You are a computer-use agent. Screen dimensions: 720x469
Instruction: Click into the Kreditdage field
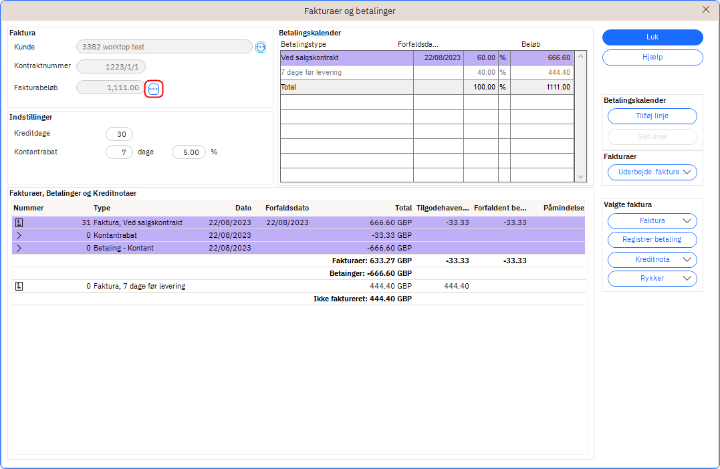coord(120,134)
